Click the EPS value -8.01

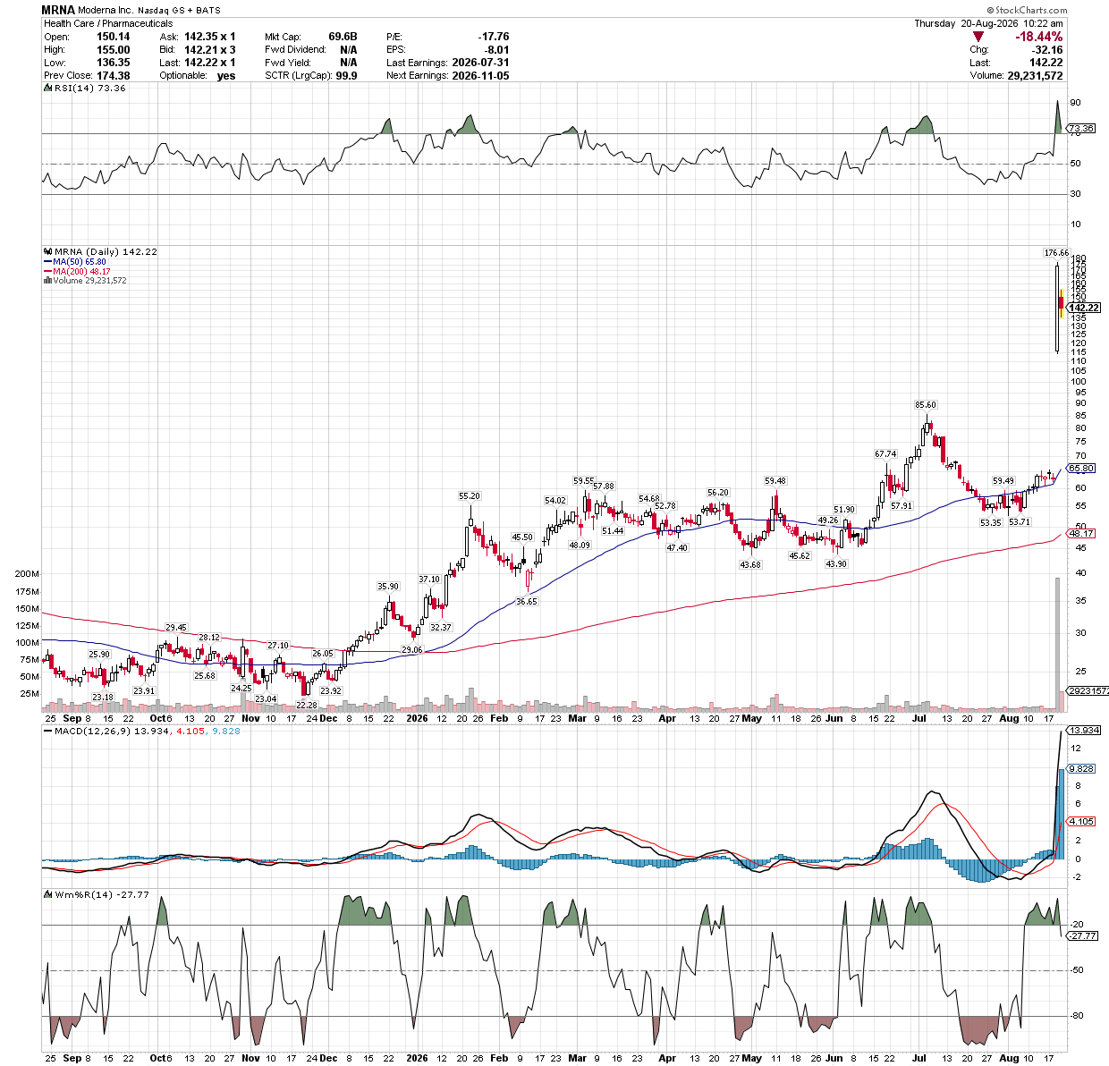coord(496,50)
